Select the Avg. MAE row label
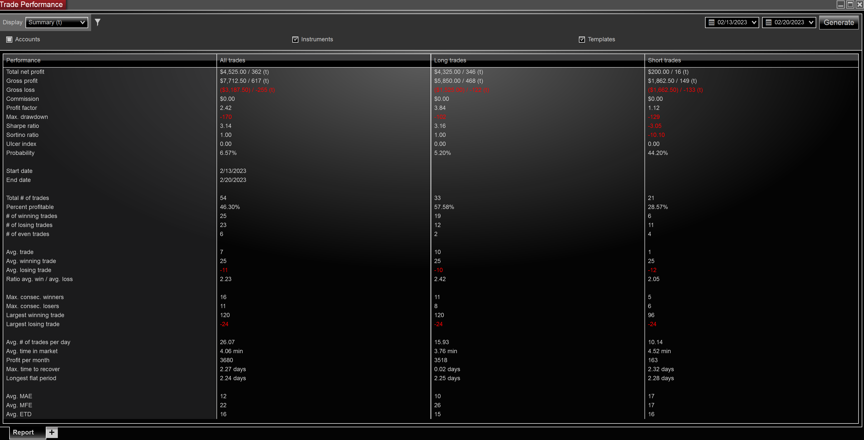The height and width of the screenshot is (440, 864). coord(19,396)
